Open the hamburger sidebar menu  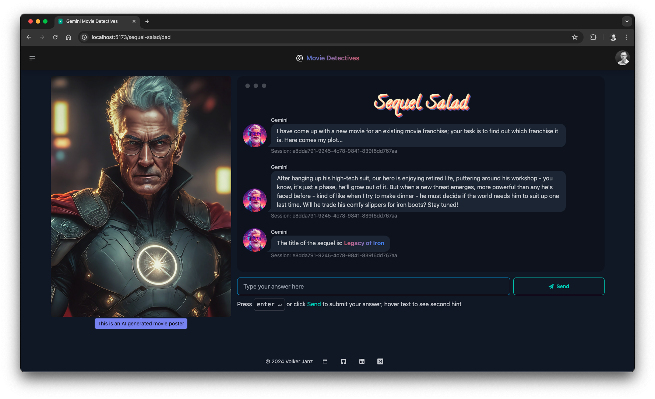point(32,58)
